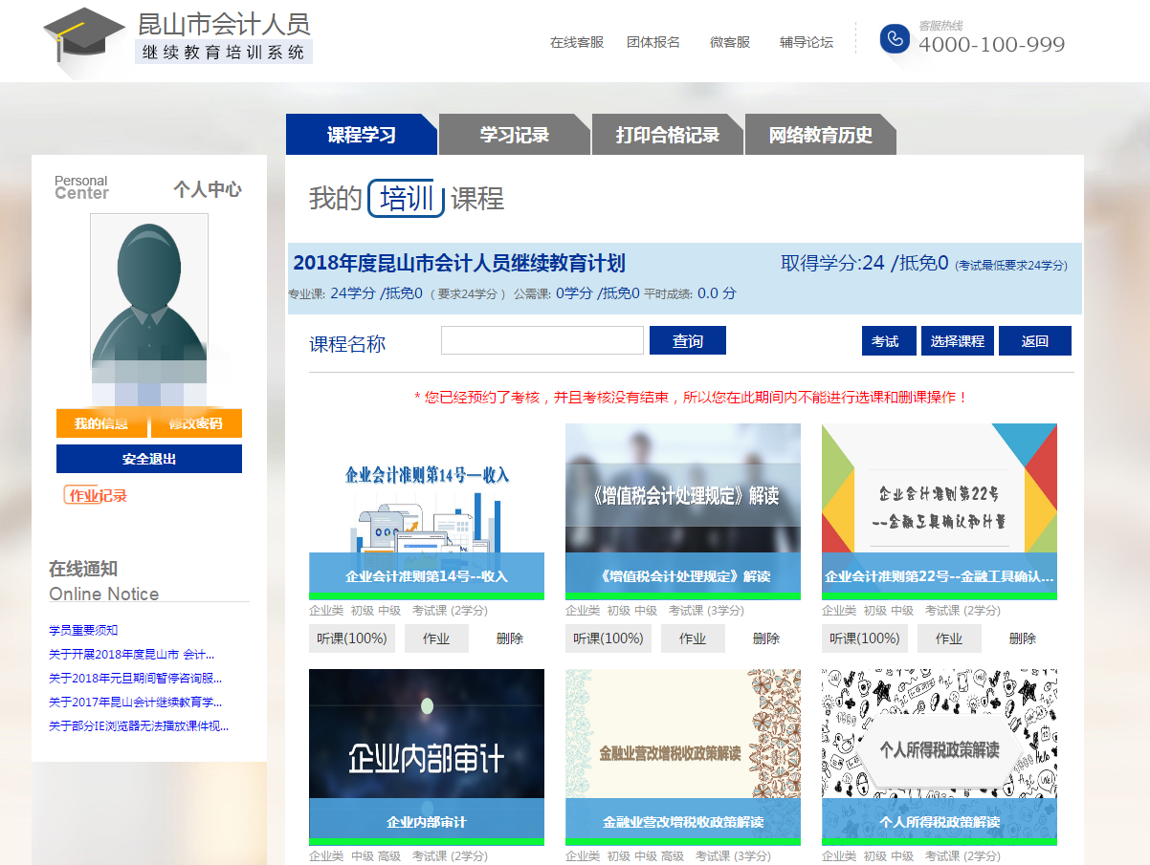The image size is (1150, 865).
Task: Click the 选择课程 button
Action: tap(958, 341)
